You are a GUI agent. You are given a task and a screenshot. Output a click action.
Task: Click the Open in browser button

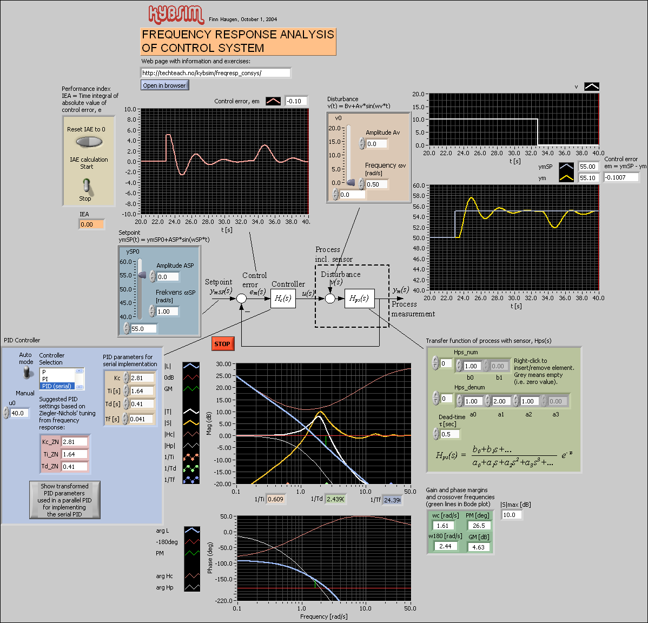pyautogui.click(x=164, y=85)
